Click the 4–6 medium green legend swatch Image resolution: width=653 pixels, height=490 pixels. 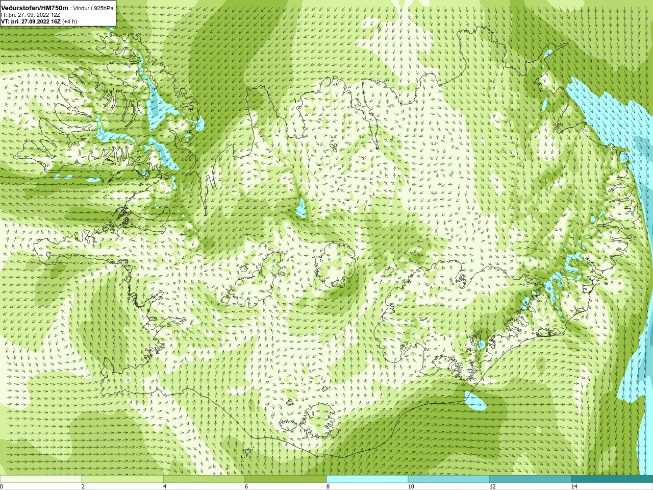204,479
